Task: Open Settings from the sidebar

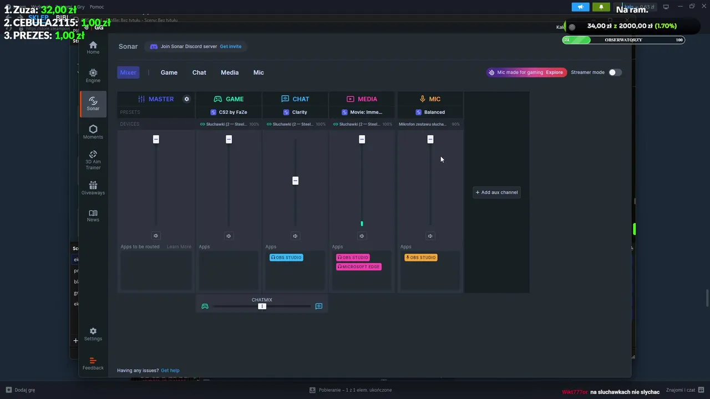Action: coord(93,334)
